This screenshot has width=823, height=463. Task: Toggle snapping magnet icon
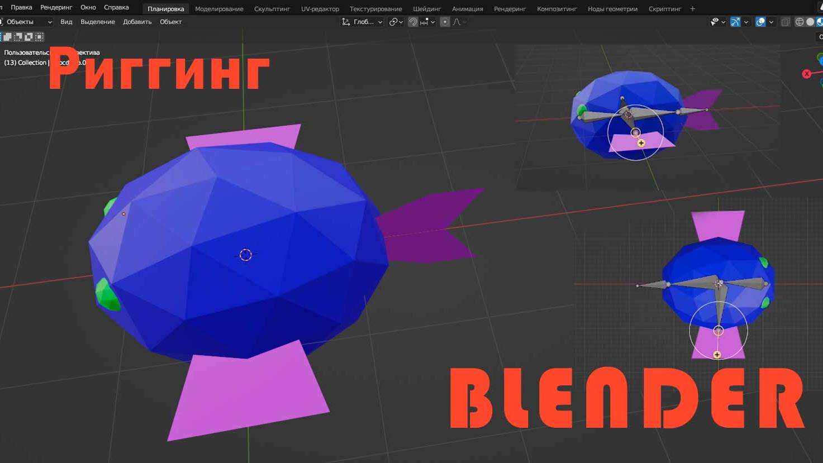pyautogui.click(x=413, y=22)
